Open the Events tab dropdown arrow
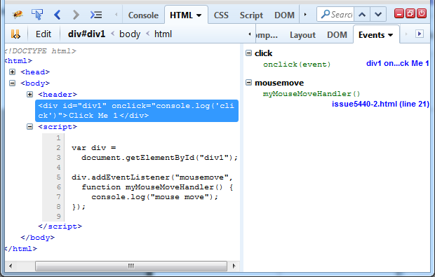435x277 pixels. (390, 35)
